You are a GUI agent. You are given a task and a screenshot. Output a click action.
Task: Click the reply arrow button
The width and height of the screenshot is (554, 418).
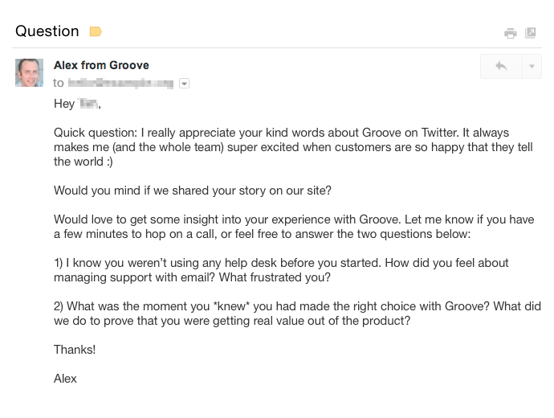[x=501, y=66]
